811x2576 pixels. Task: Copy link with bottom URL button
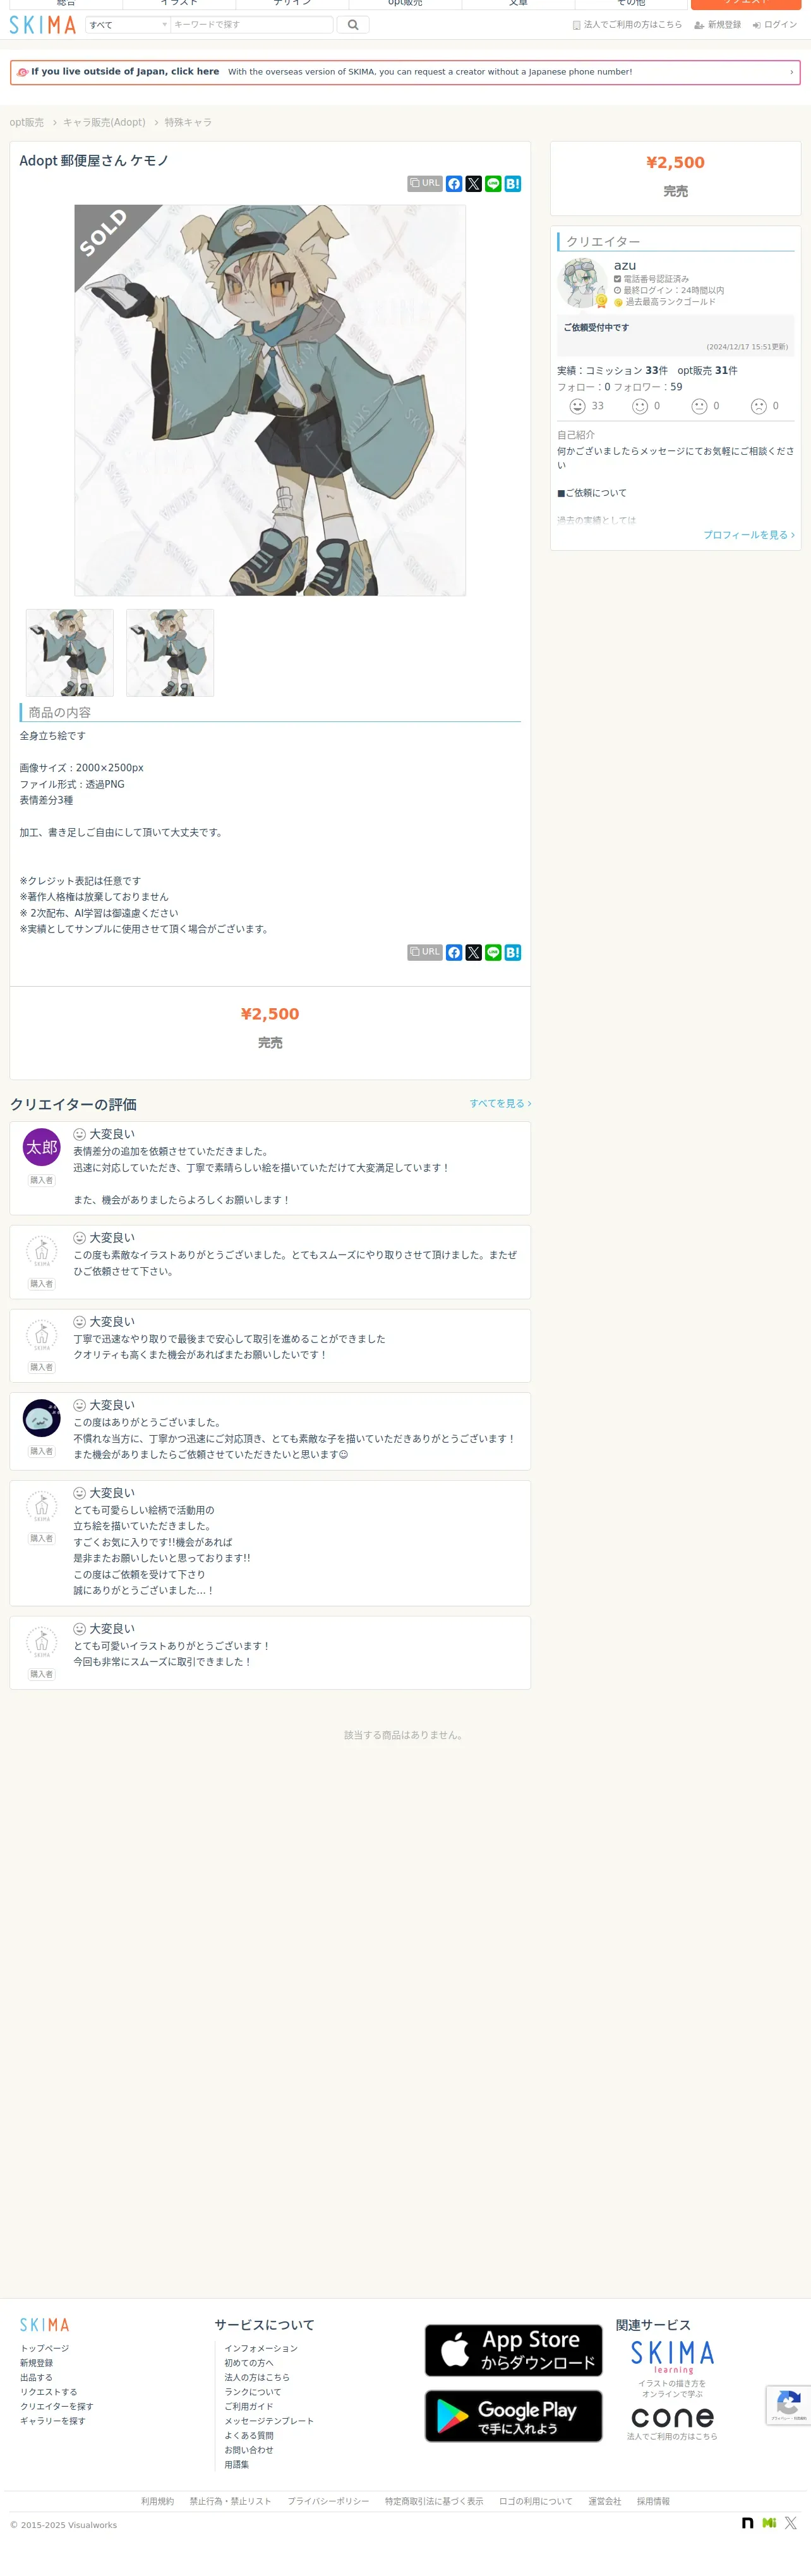[x=425, y=952]
